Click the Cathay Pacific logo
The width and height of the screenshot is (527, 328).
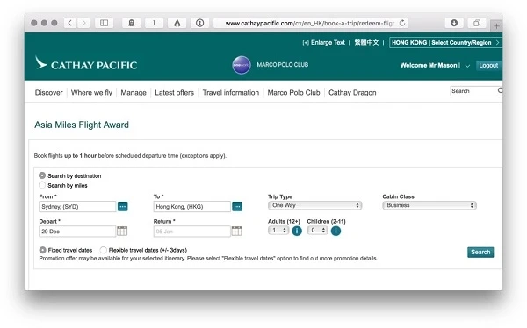pos(86,63)
